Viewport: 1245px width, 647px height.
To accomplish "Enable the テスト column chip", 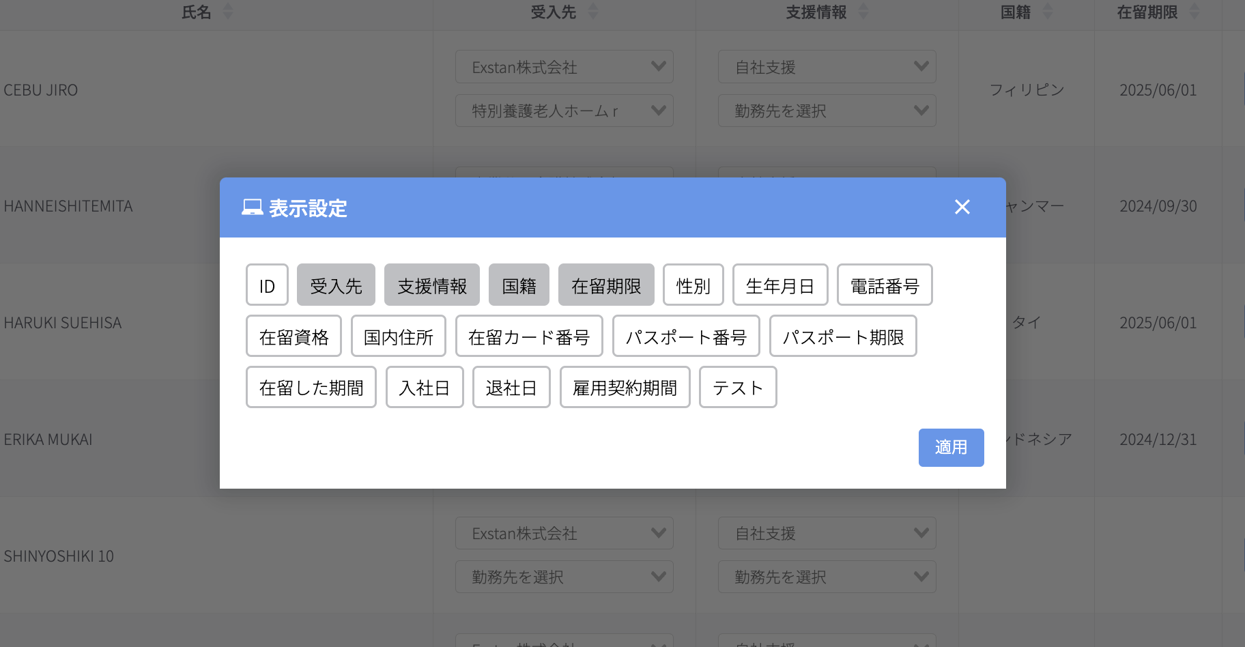I will (x=737, y=388).
